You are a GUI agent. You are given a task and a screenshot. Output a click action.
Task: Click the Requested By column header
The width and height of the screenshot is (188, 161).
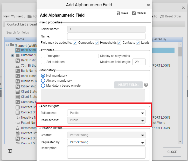coord(159,39)
